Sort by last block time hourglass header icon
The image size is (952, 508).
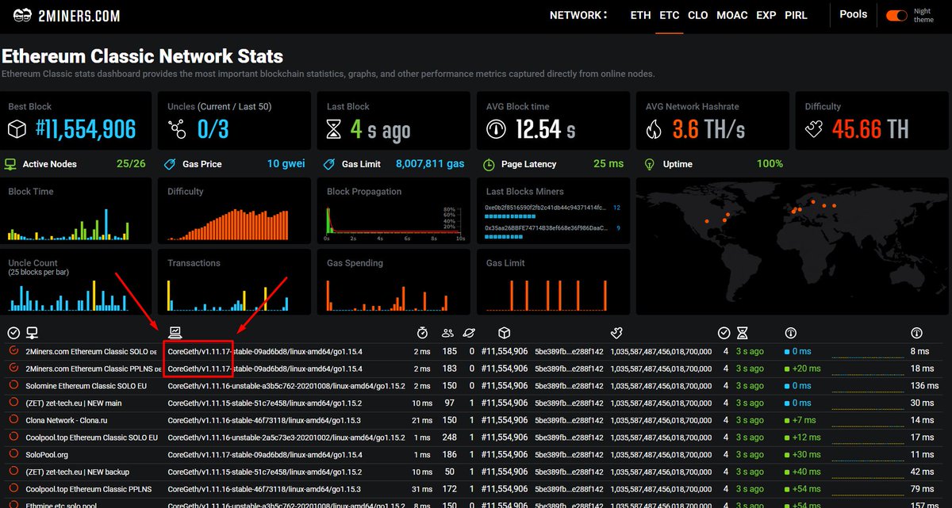click(743, 333)
